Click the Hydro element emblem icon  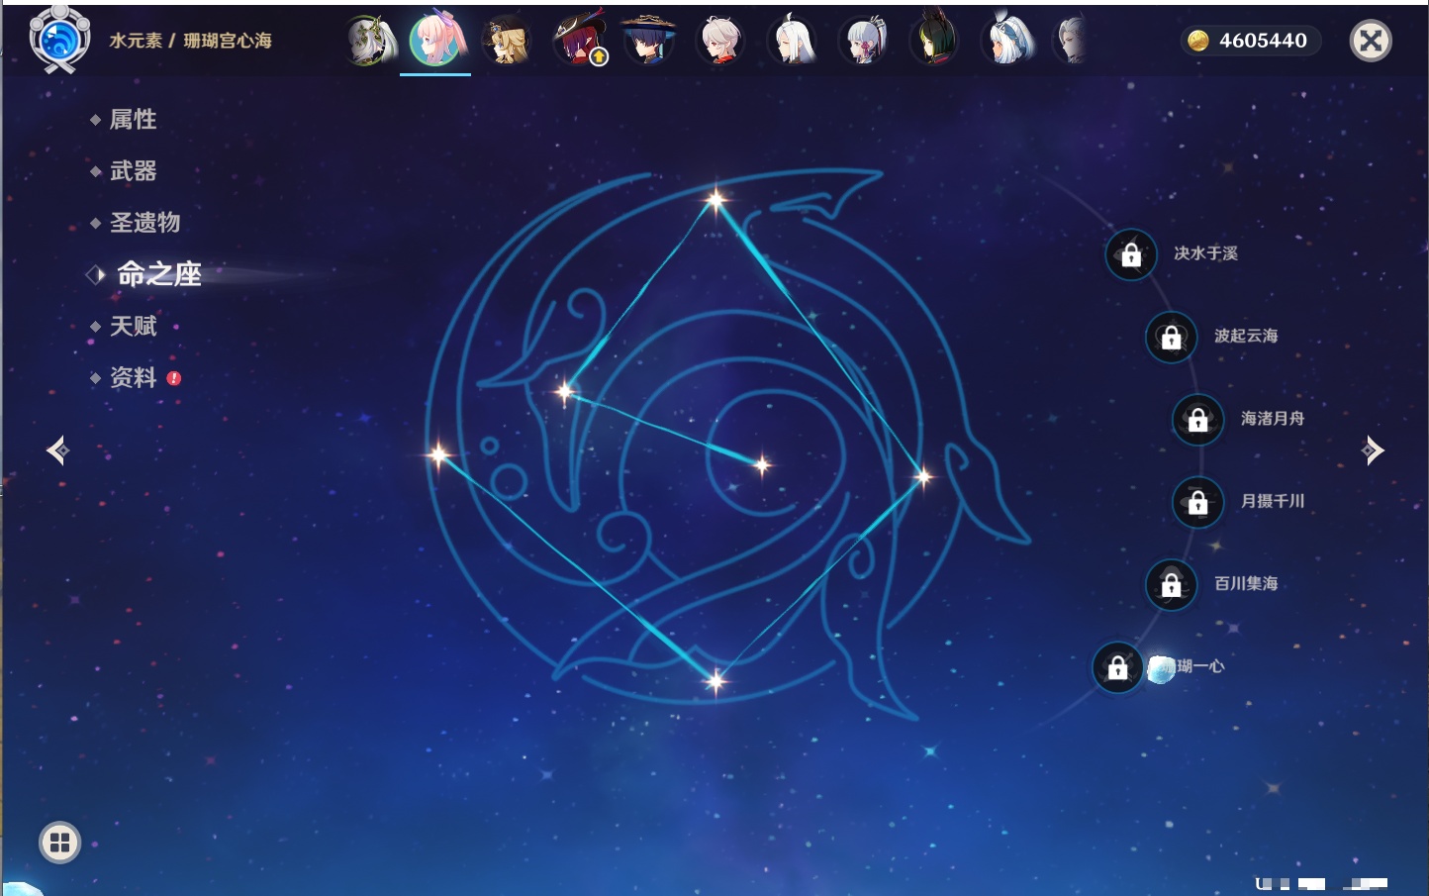(x=59, y=40)
